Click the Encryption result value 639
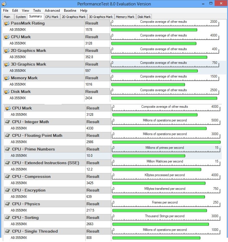The image size is (228, 242). pos(89,197)
